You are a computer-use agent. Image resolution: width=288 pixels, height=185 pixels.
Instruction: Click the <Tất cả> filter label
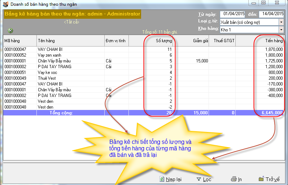[x=71, y=22]
